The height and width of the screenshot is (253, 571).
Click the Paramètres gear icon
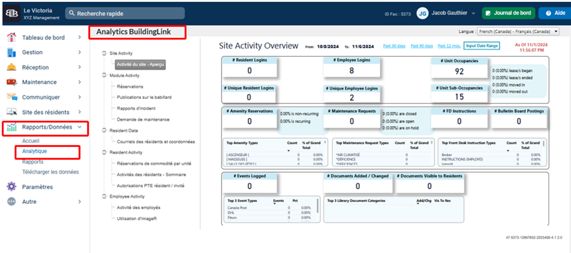(12, 187)
